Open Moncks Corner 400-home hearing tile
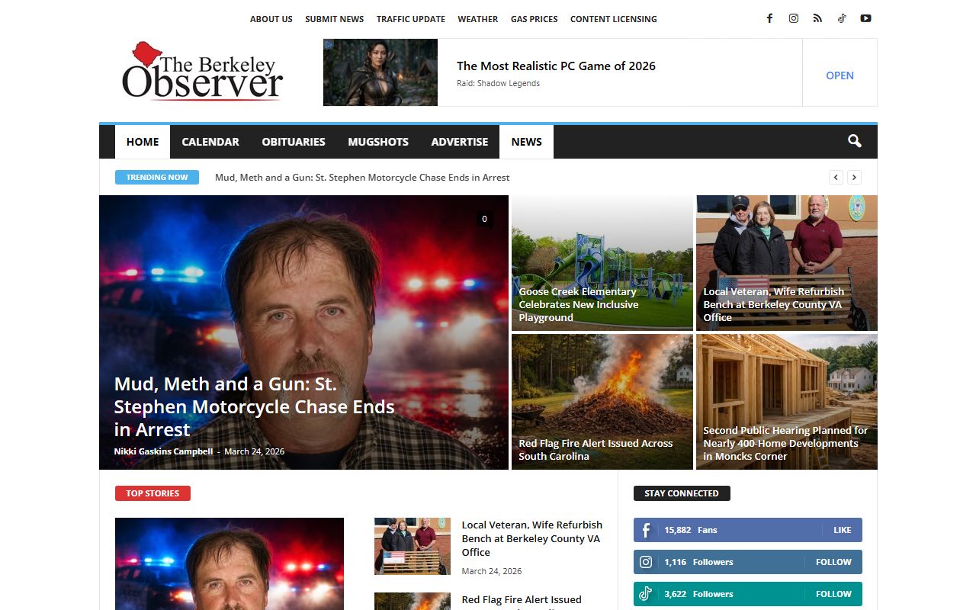The width and height of the screenshot is (976, 610). [x=787, y=402]
